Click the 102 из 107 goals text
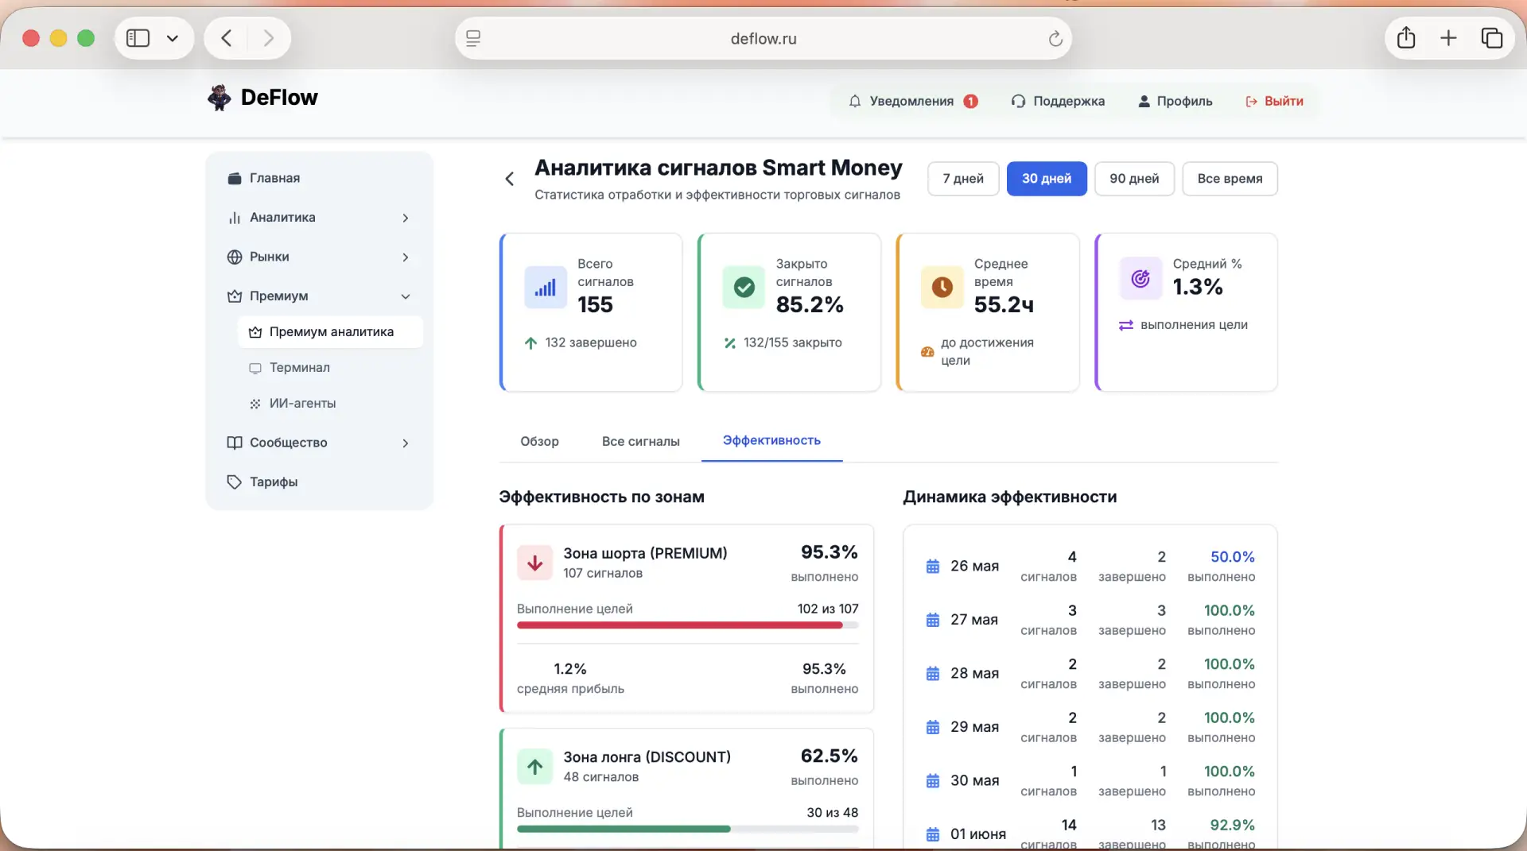This screenshot has width=1527, height=851. 827,609
